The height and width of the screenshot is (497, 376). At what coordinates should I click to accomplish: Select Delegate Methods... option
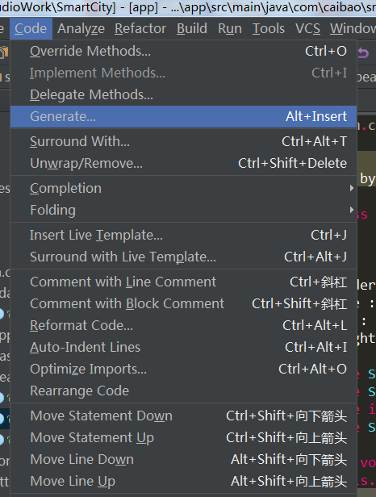pos(183,94)
